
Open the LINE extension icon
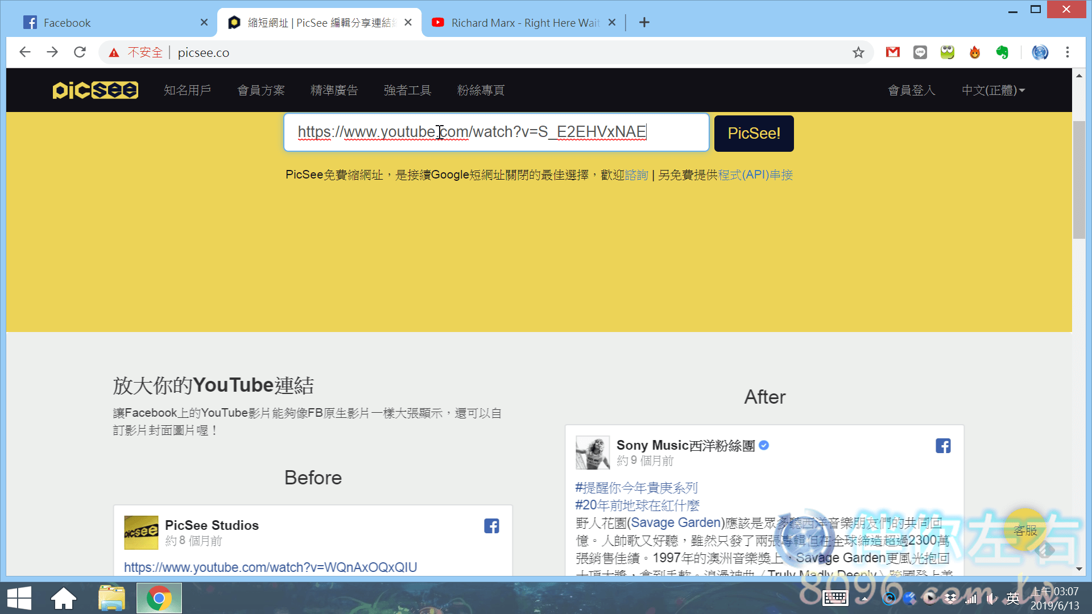click(x=920, y=52)
